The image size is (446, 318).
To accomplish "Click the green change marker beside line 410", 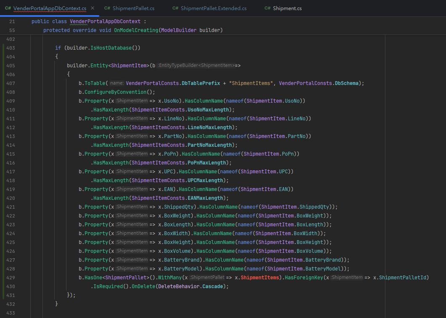I will 3,110.
